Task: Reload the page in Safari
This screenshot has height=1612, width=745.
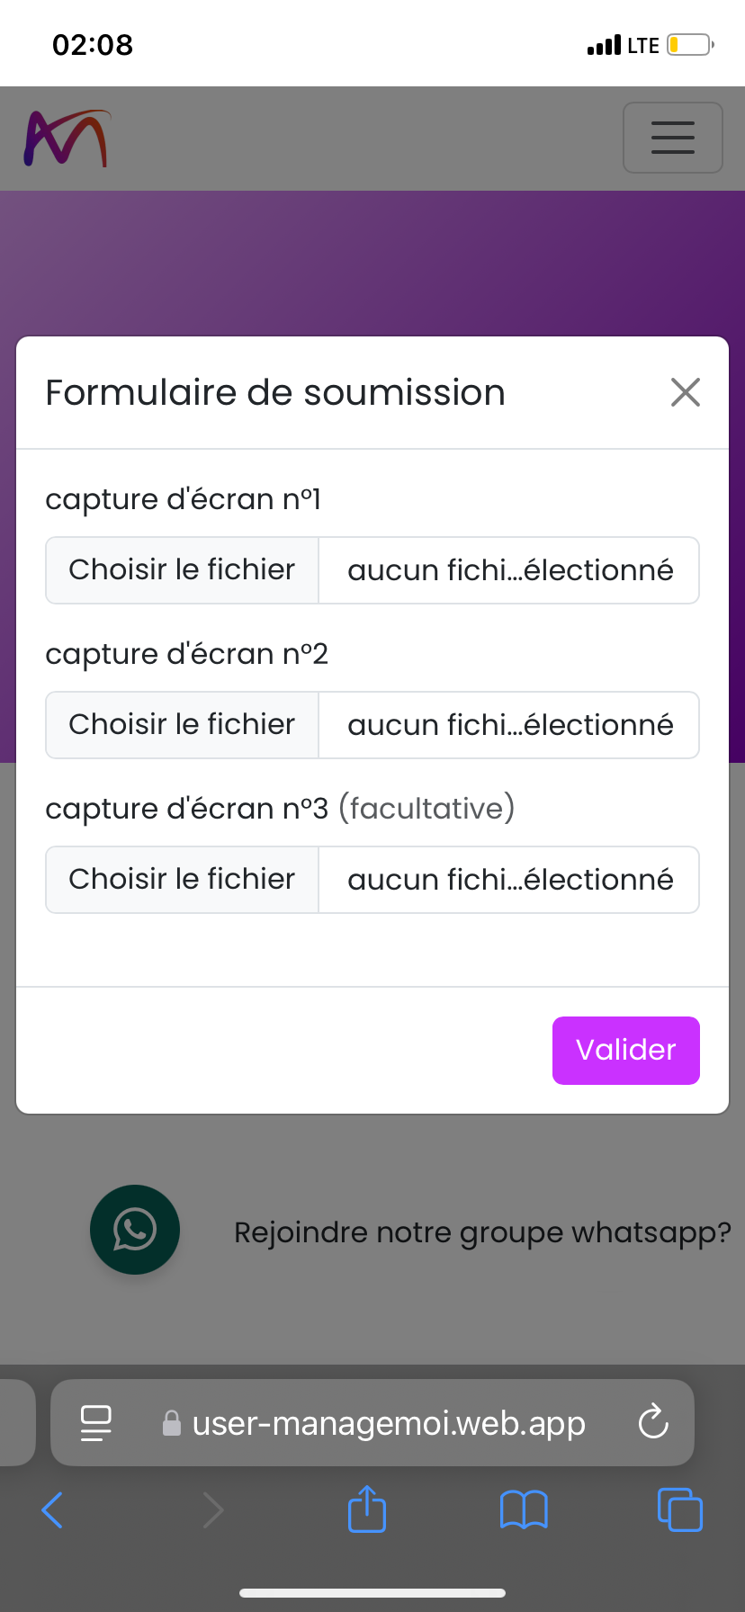Action: (x=653, y=1422)
